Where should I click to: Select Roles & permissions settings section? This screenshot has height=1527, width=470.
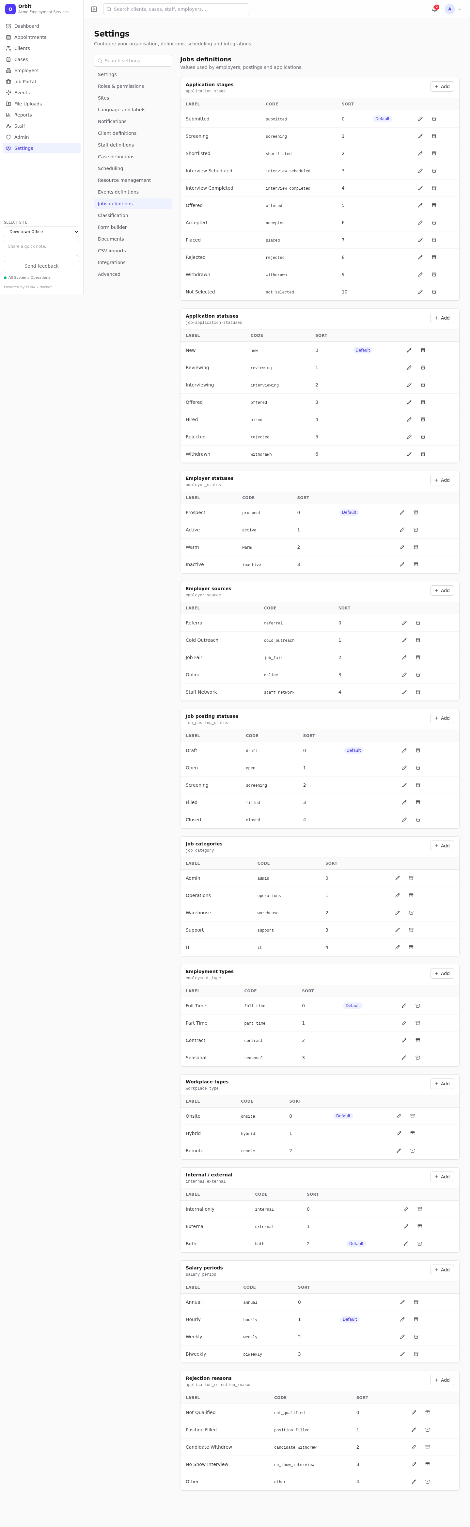click(x=133, y=86)
